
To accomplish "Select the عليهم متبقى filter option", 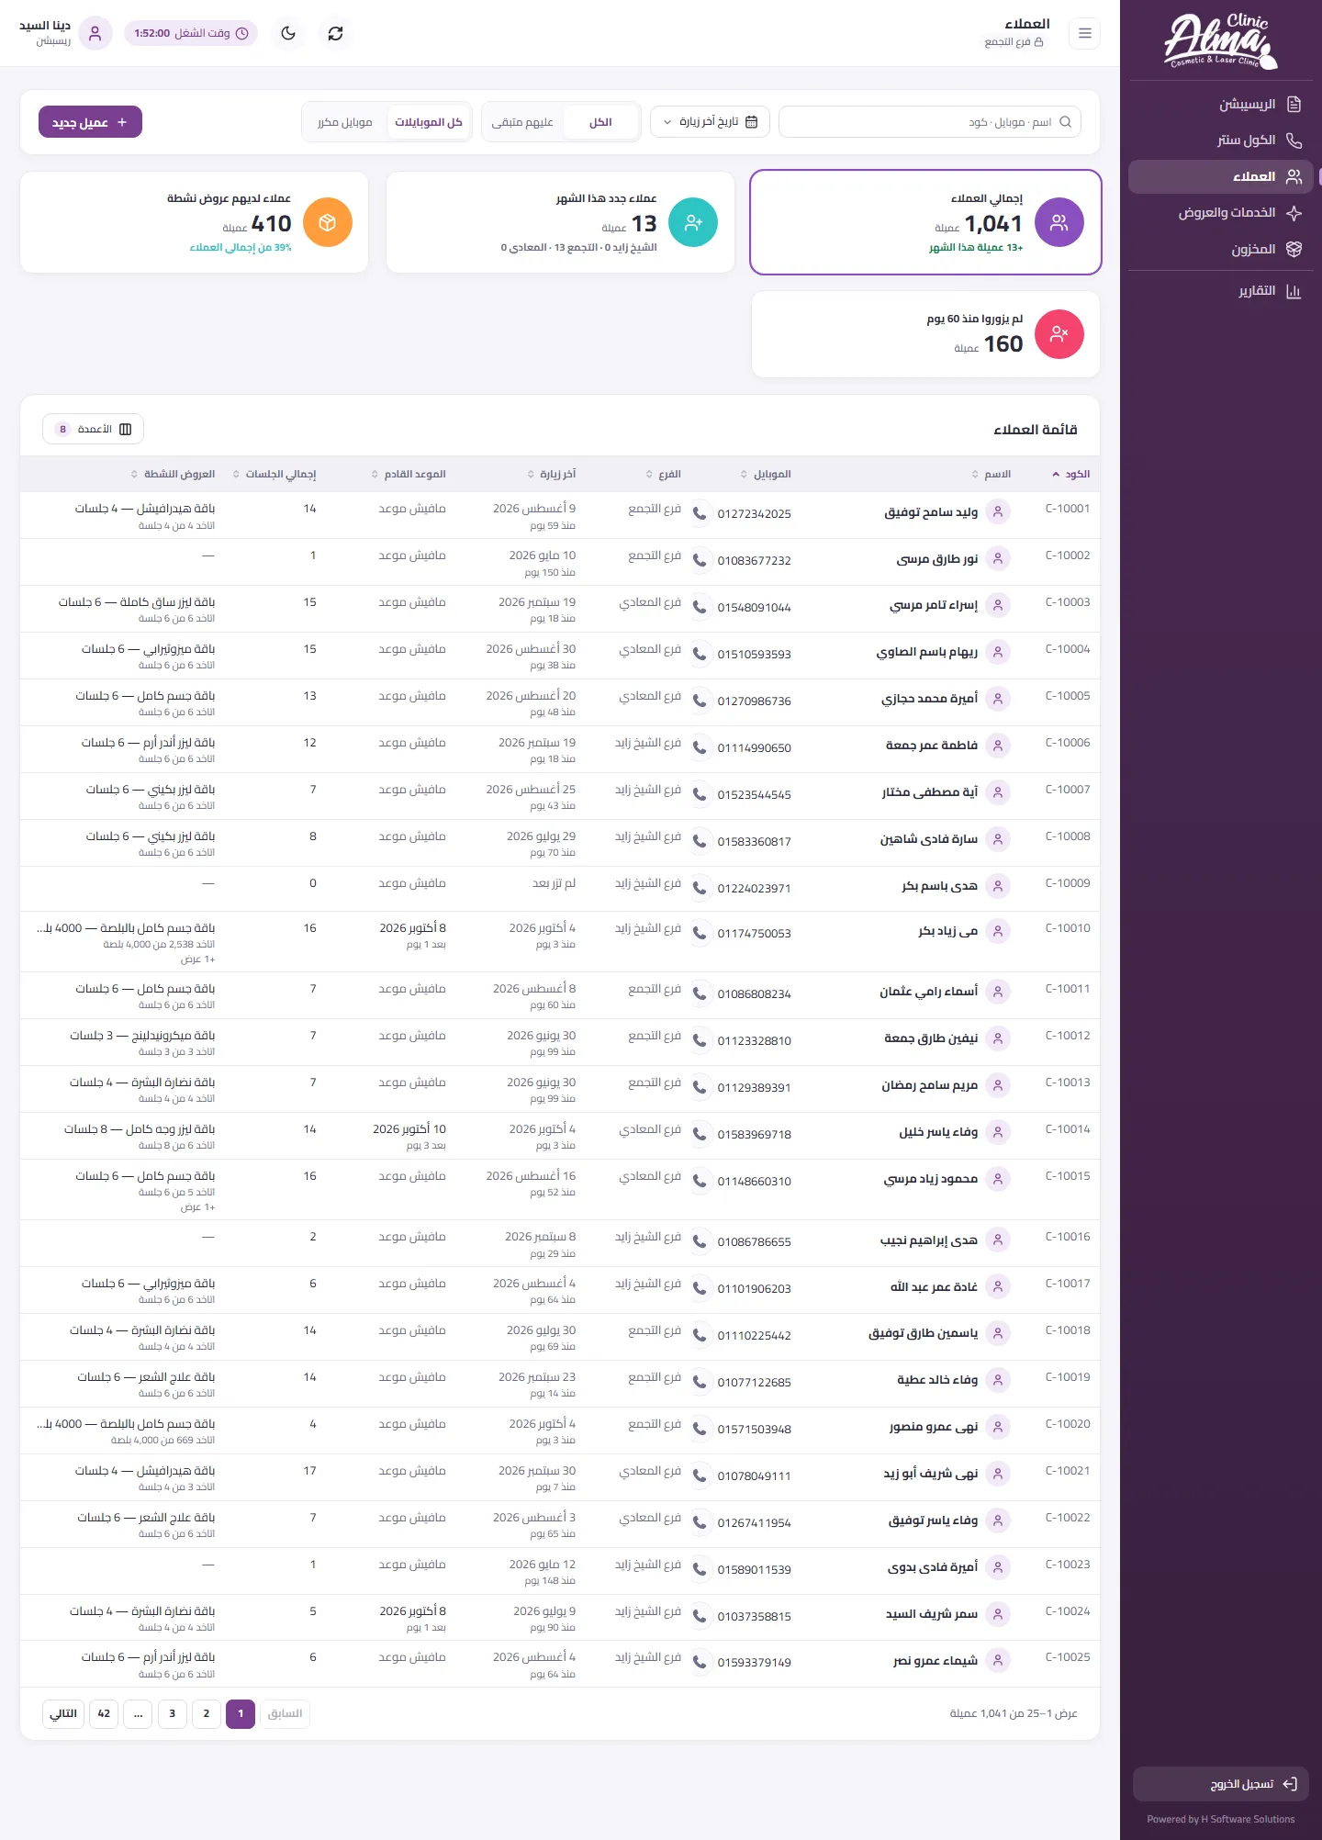I will coord(522,122).
